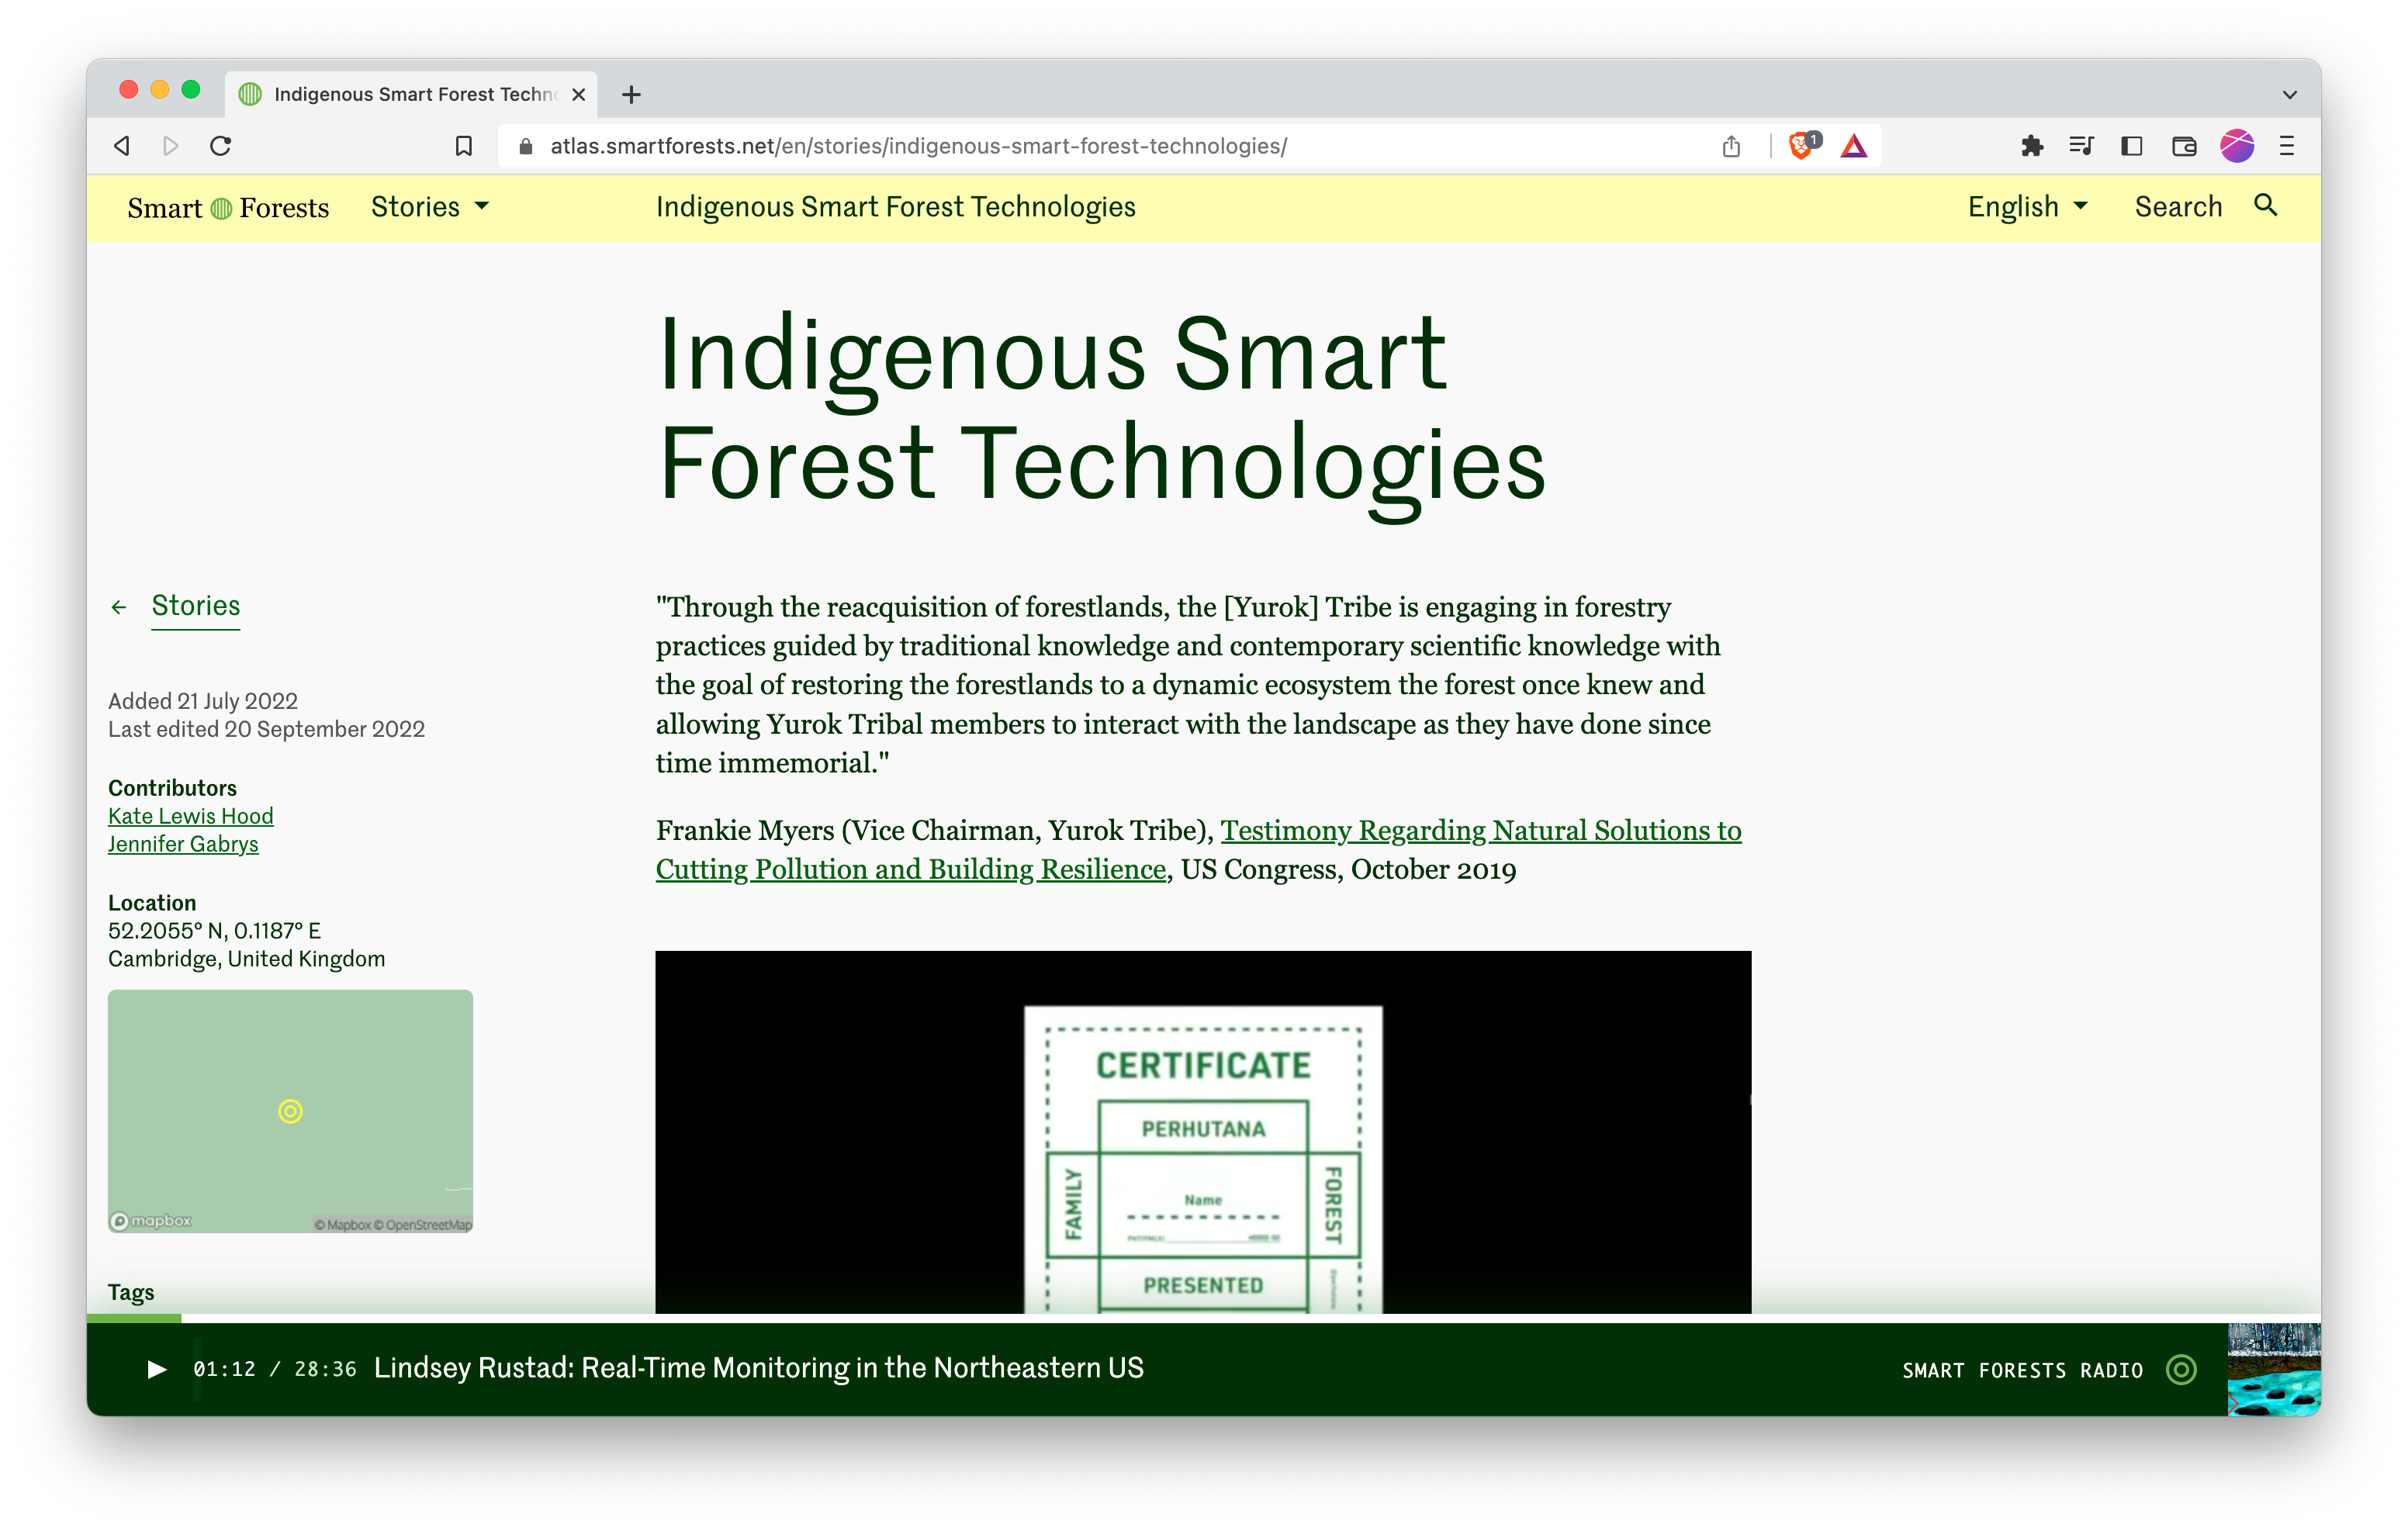Click the 'Cambridge, United Kingdom' text

click(x=246, y=959)
